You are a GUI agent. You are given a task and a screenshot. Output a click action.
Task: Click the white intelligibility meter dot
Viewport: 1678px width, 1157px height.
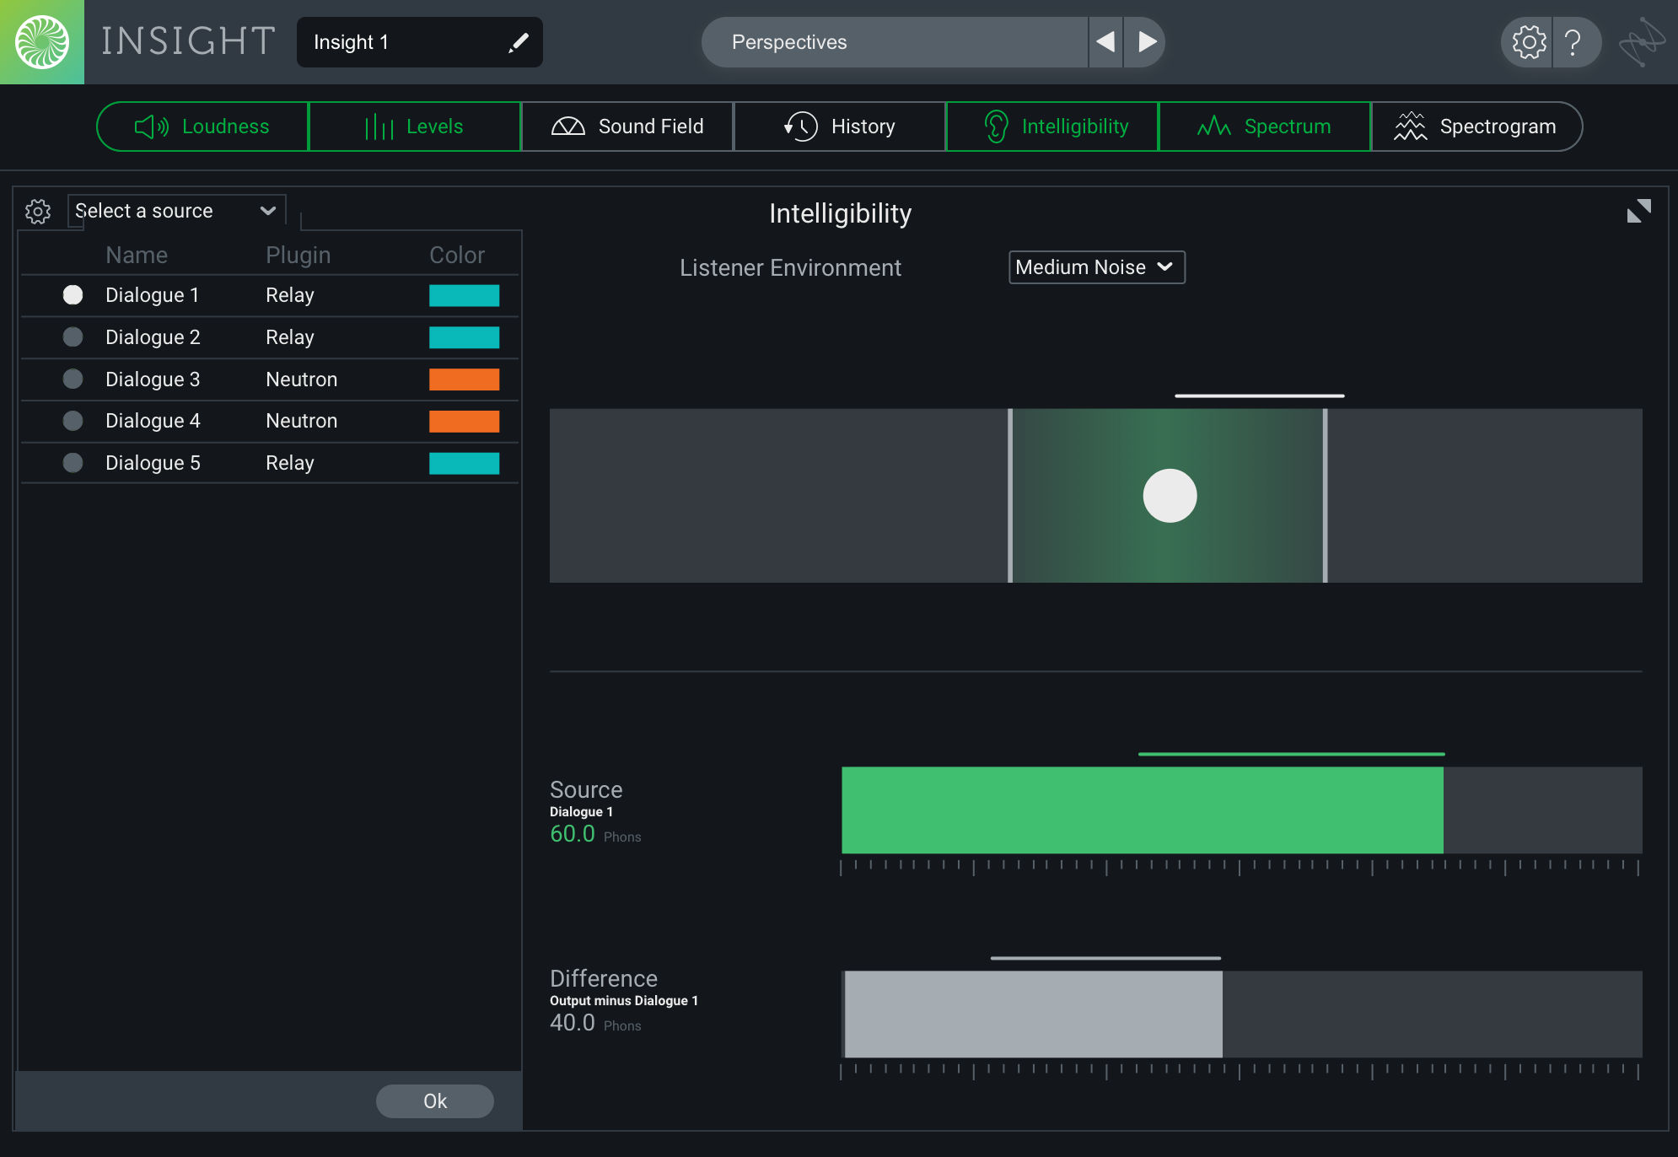click(1170, 496)
